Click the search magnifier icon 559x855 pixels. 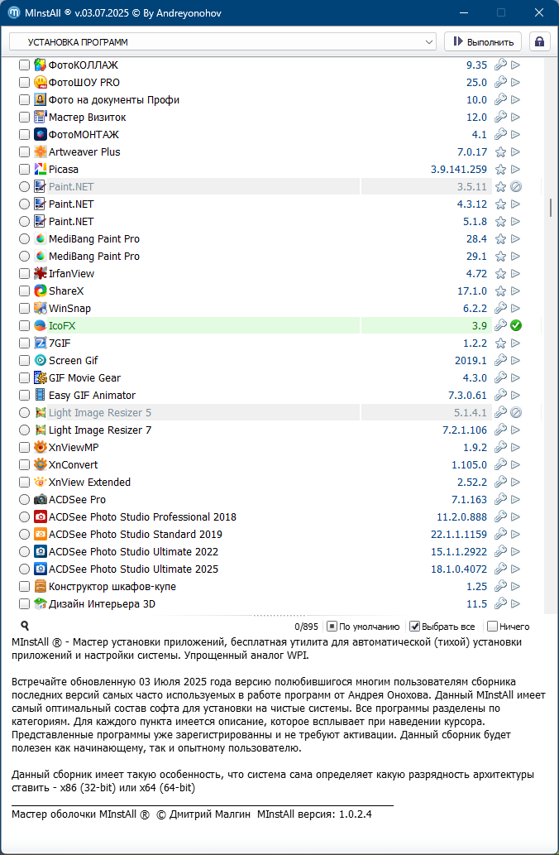click(x=25, y=626)
